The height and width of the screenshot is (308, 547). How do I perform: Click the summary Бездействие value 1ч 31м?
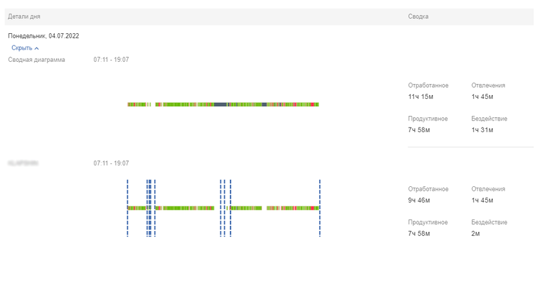(482, 130)
